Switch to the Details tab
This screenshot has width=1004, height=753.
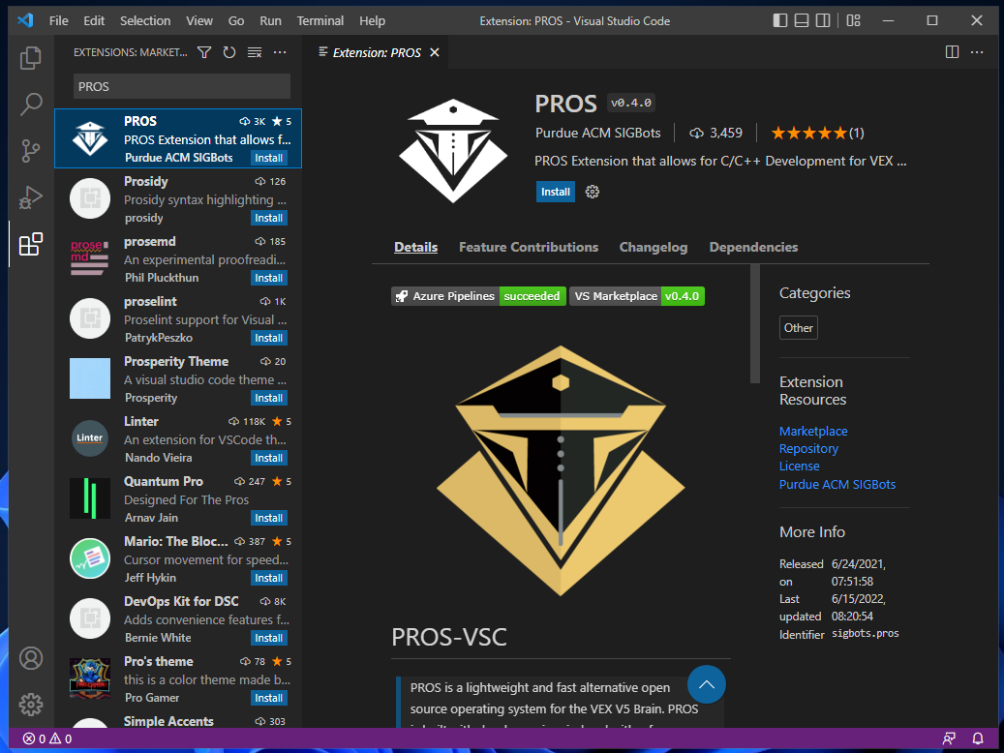(x=416, y=247)
